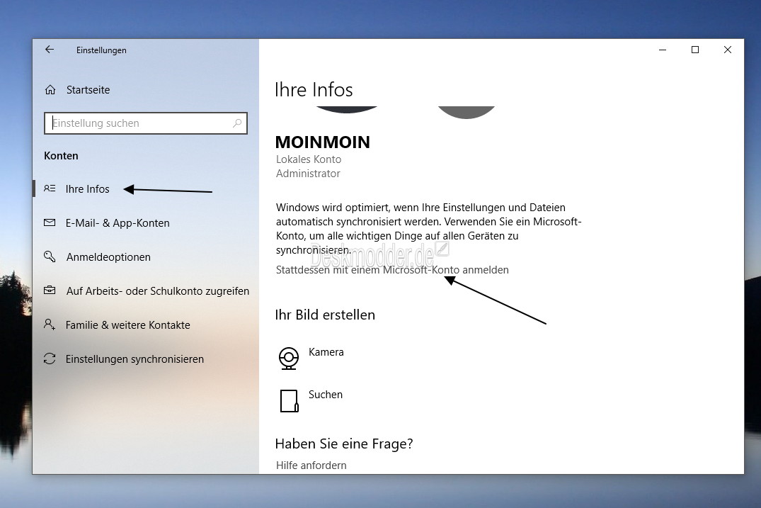761x508 pixels.
Task: Click the magnifier icon in search box
Action: coord(237,123)
